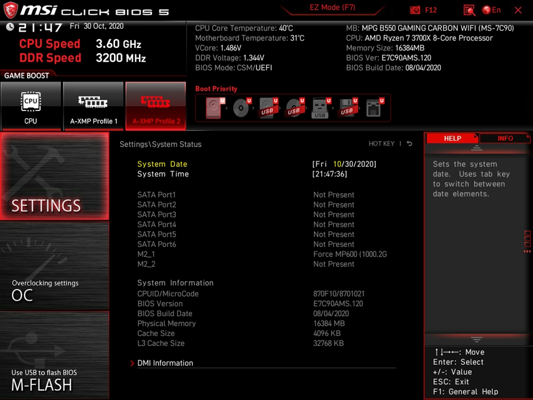Select the USB hard disk boot icon
This screenshot has width=533, height=400.
click(268, 108)
